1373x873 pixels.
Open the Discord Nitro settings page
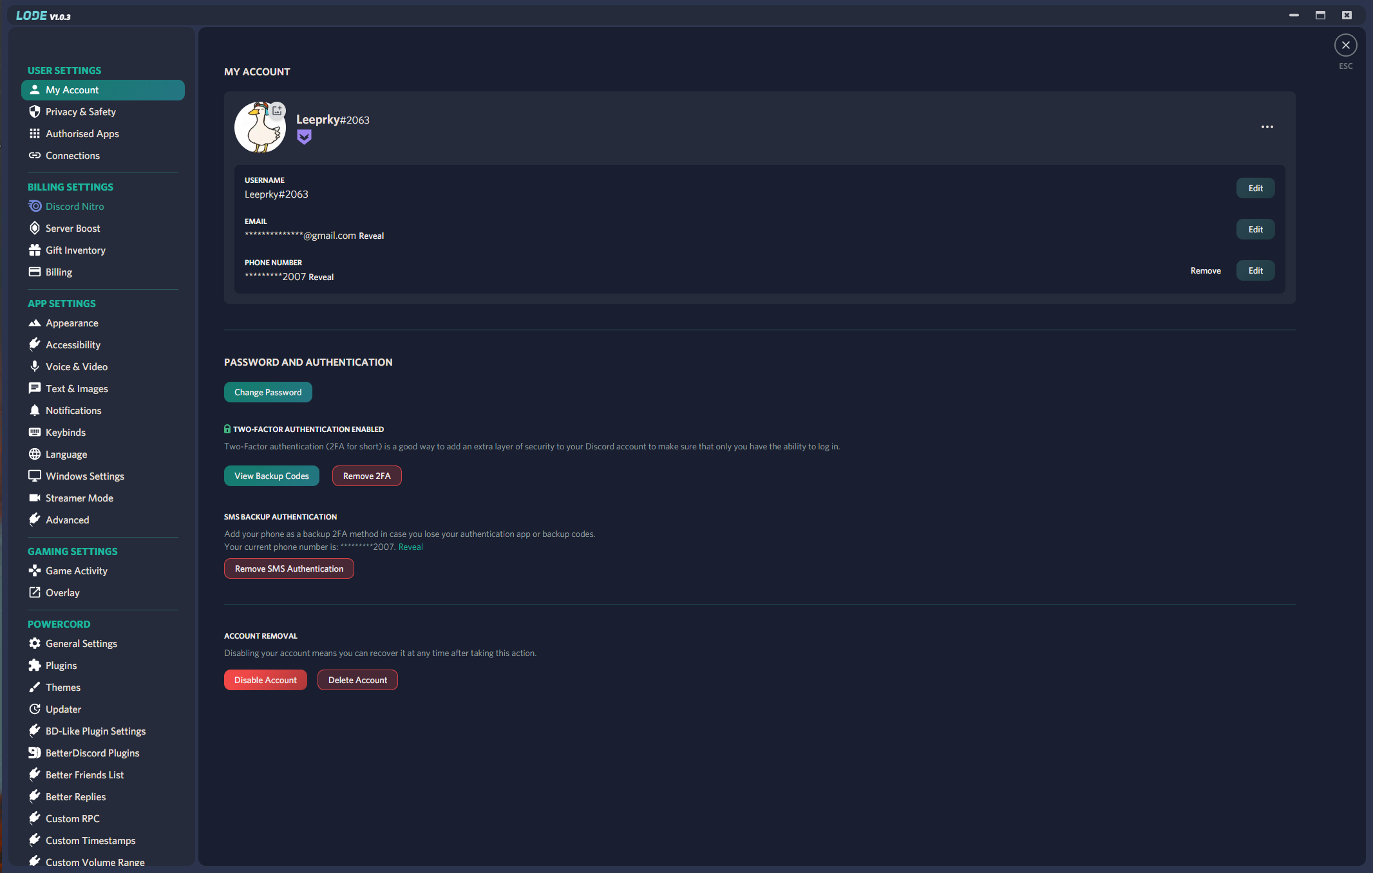tap(75, 207)
